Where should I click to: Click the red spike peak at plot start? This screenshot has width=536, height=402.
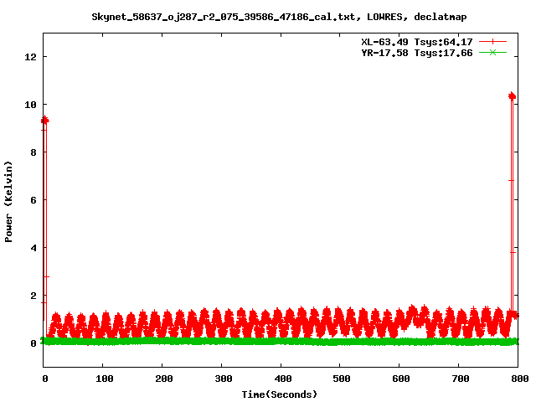(x=44, y=120)
